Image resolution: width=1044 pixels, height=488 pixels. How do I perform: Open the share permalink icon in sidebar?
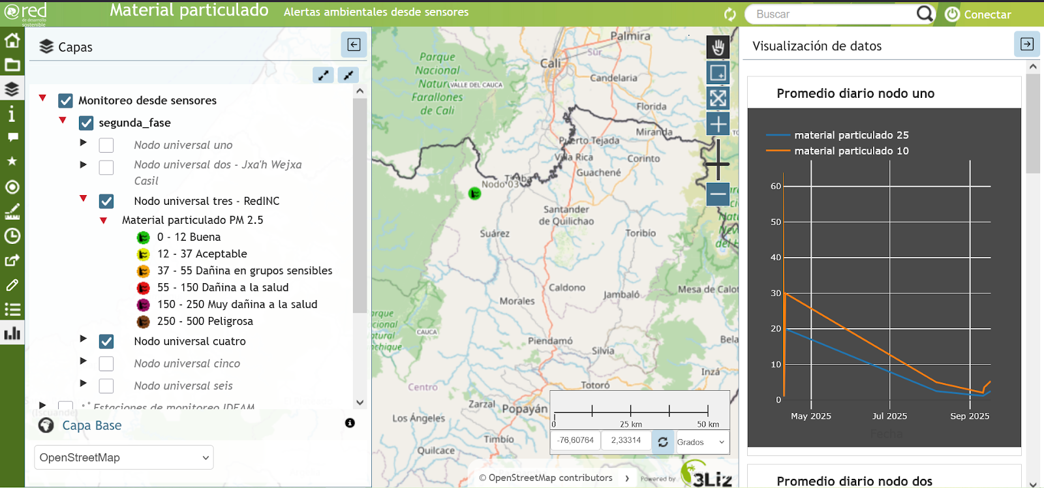12,260
